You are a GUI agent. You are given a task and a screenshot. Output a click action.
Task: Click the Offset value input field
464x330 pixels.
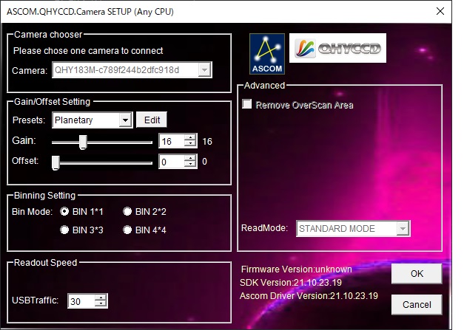(x=172, y=162)
